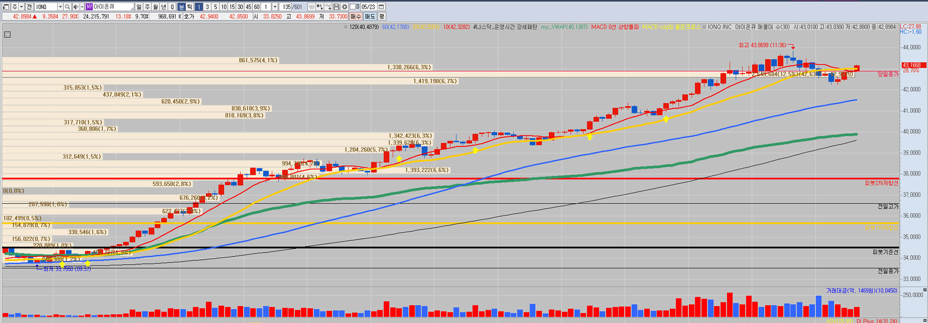Click the blue 60(42.1788) moving average legend

tap(395, 27)
